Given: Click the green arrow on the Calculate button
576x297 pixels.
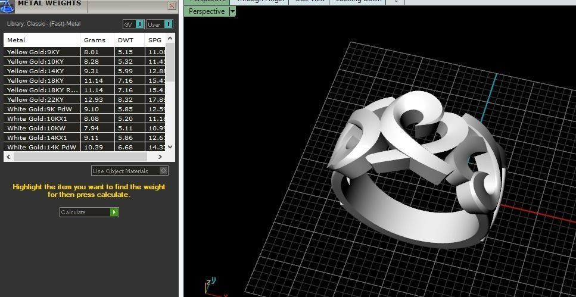Looking at the screenshot, I should pyautogui.click(x=114, y=212).
